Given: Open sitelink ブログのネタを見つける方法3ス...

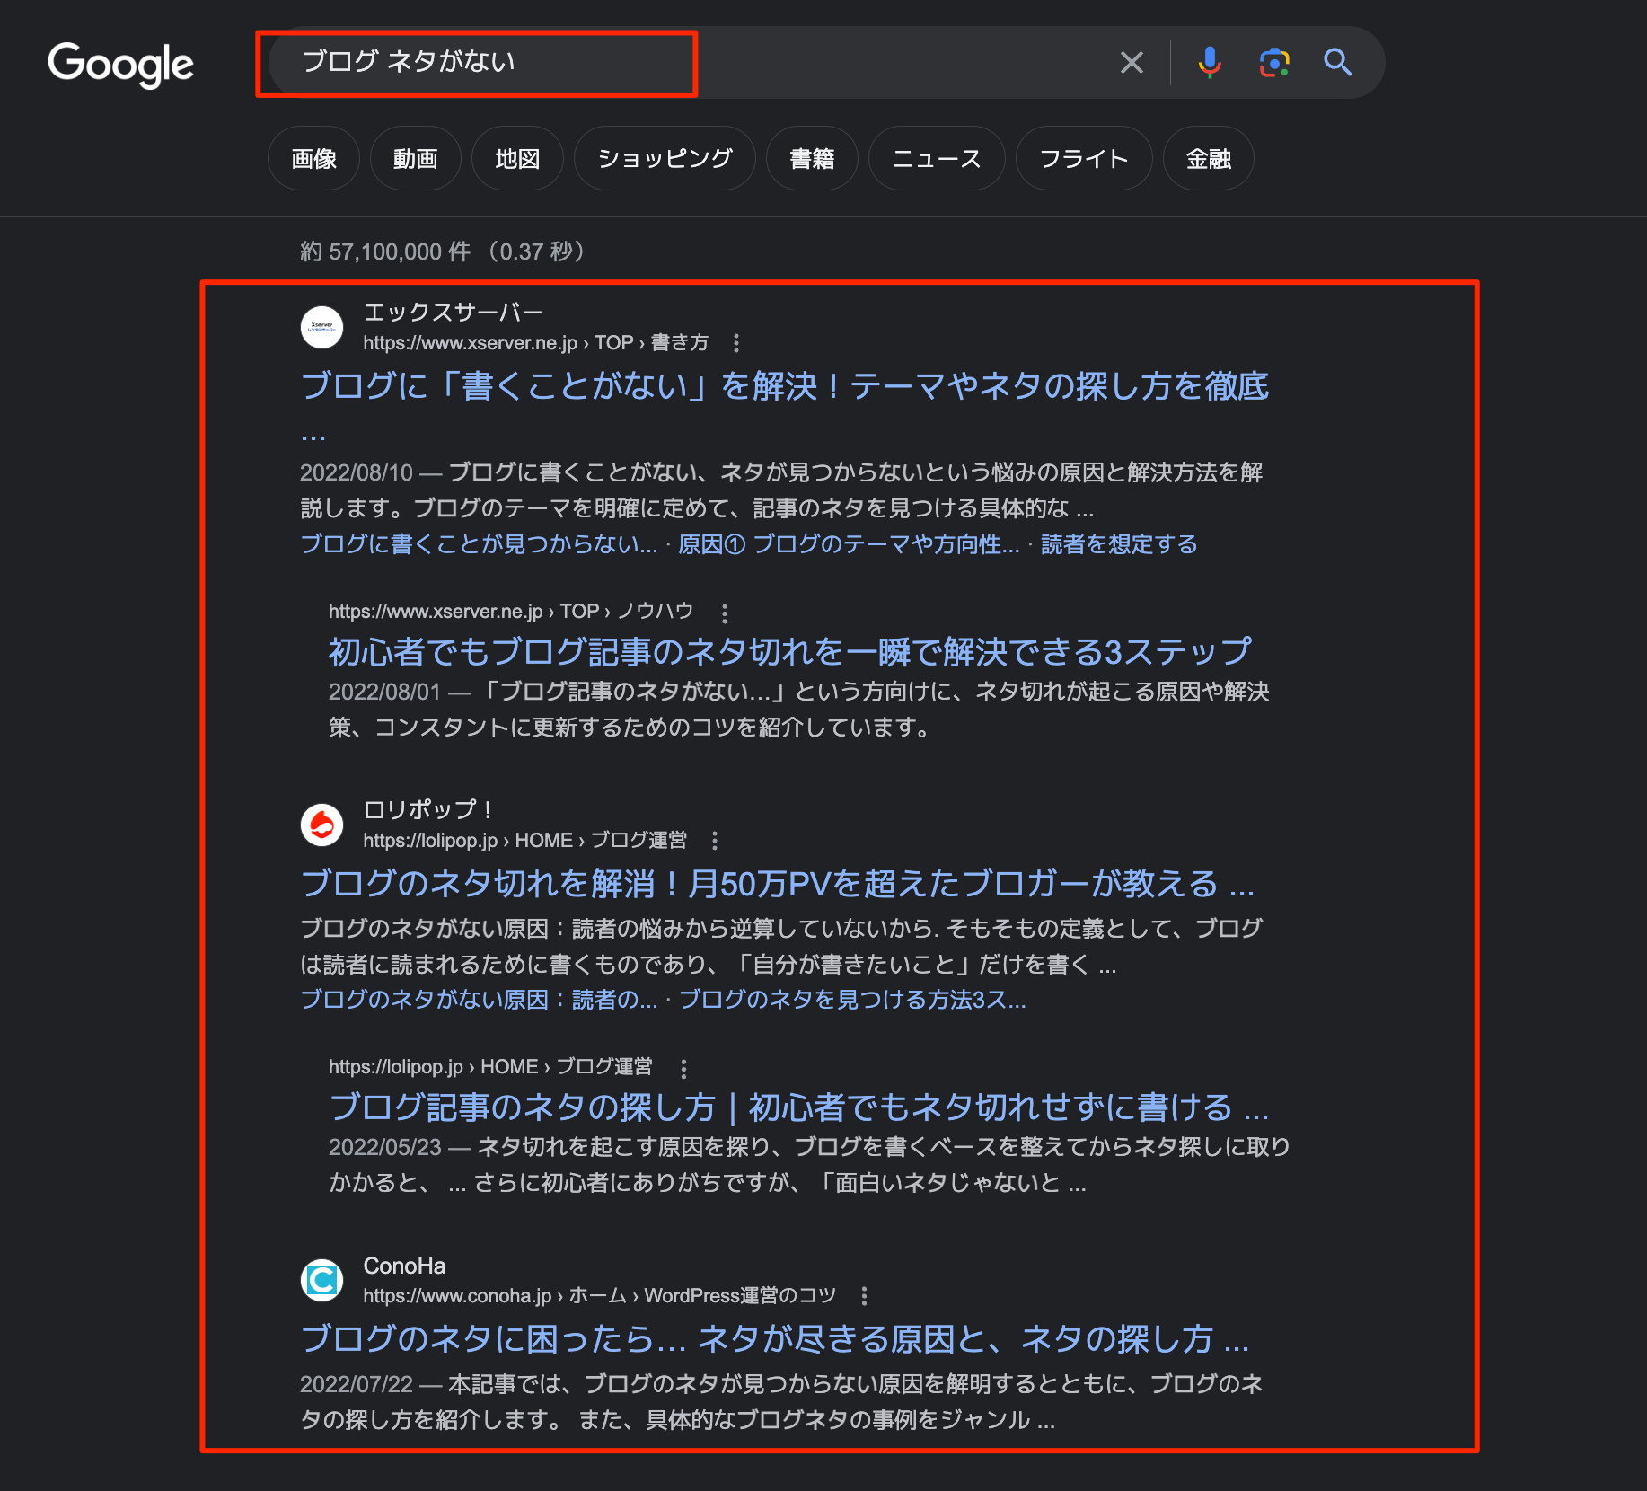Looking at the screenshot, I should 852,1000.
